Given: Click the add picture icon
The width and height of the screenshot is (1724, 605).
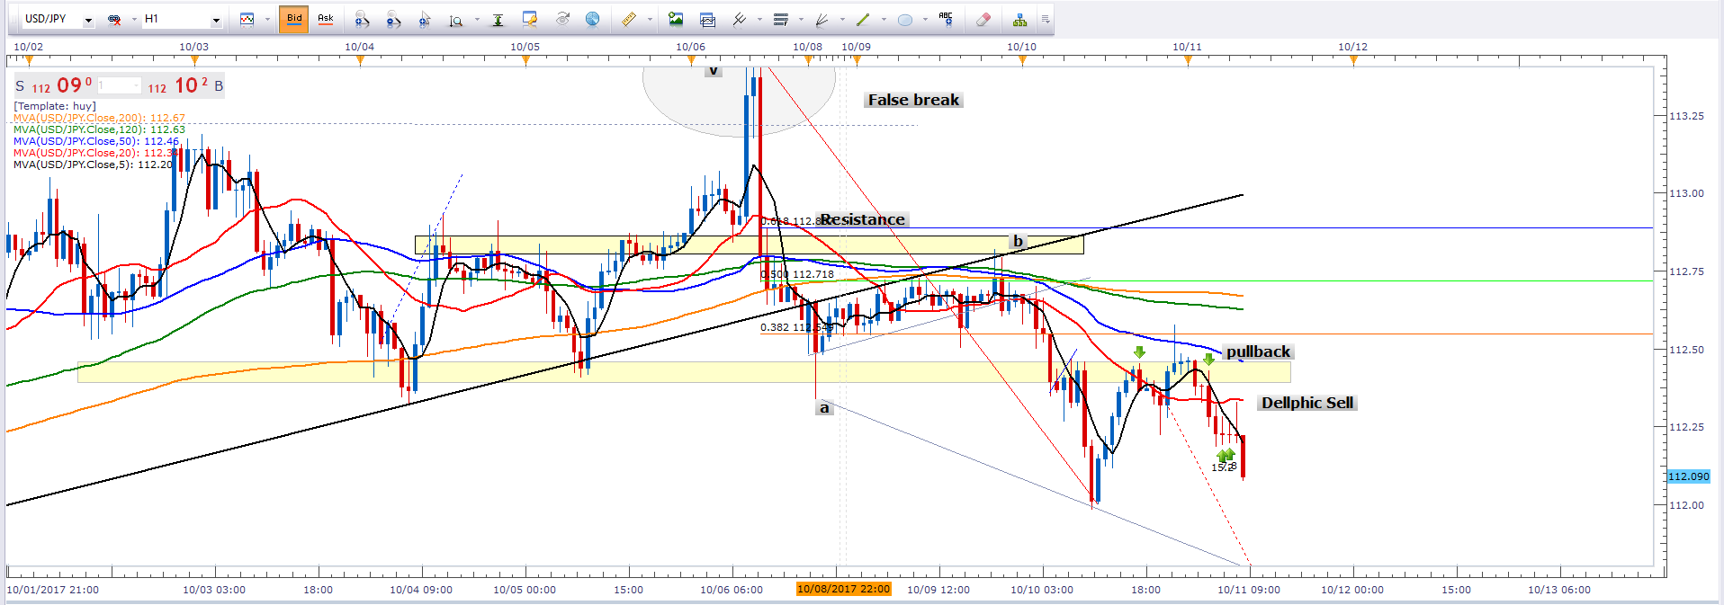Looking at the screenshot, I should [x=676, y=19].
